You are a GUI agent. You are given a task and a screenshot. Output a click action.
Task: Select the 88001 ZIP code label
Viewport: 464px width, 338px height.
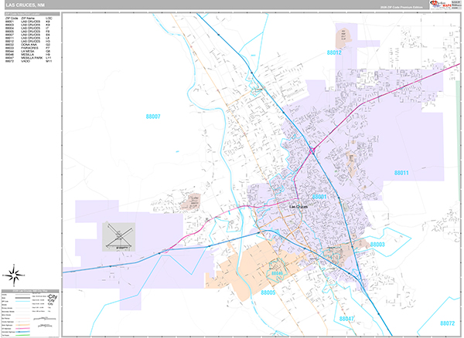(322, 198)
